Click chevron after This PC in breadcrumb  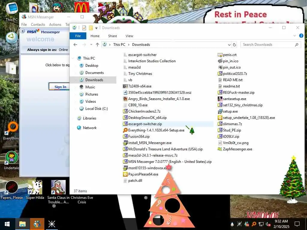tap(129, 45)
